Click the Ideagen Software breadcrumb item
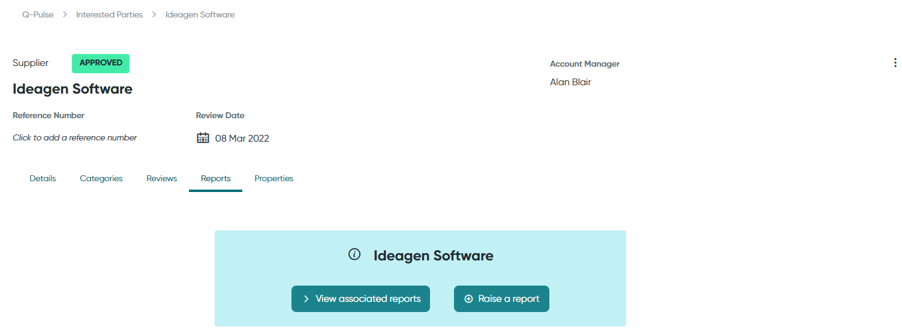Viewport: 902px width, 336px height. click(x=200, y=14)
